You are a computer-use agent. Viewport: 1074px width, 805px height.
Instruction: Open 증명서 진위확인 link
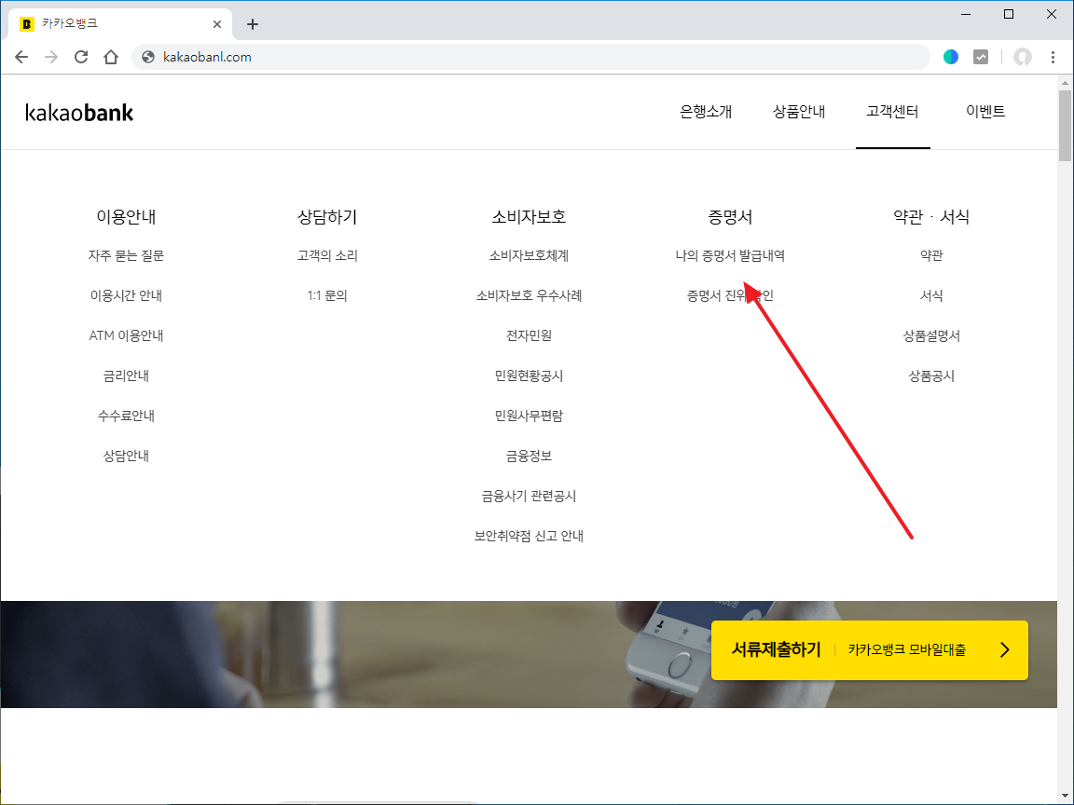pyautogui.click(x=730, y=295)
